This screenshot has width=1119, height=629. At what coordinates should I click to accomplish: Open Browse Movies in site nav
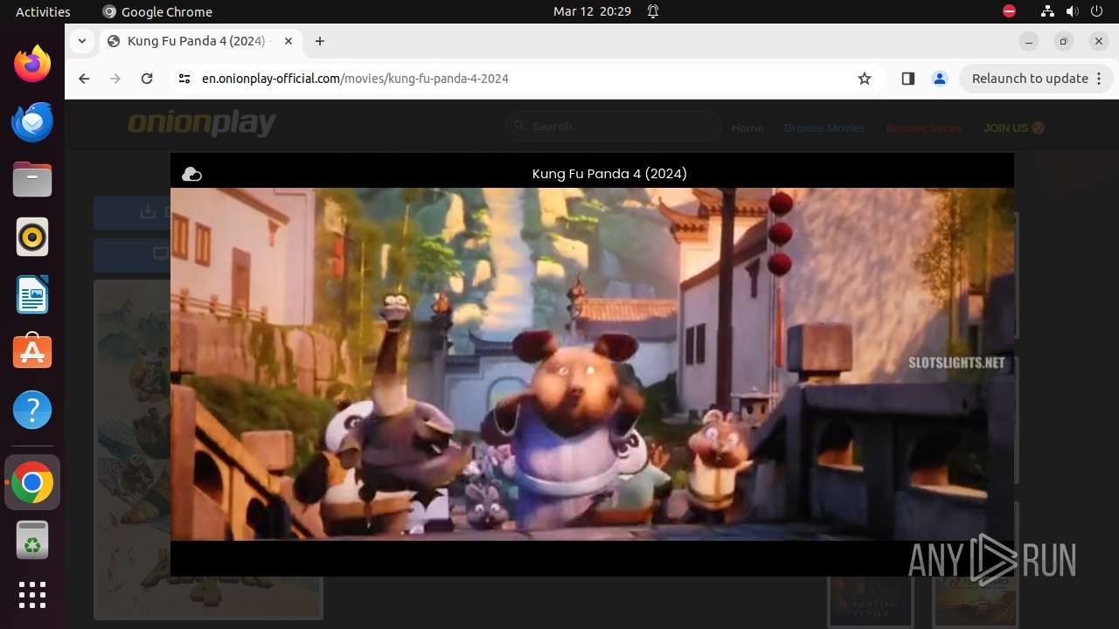[824, 128]
